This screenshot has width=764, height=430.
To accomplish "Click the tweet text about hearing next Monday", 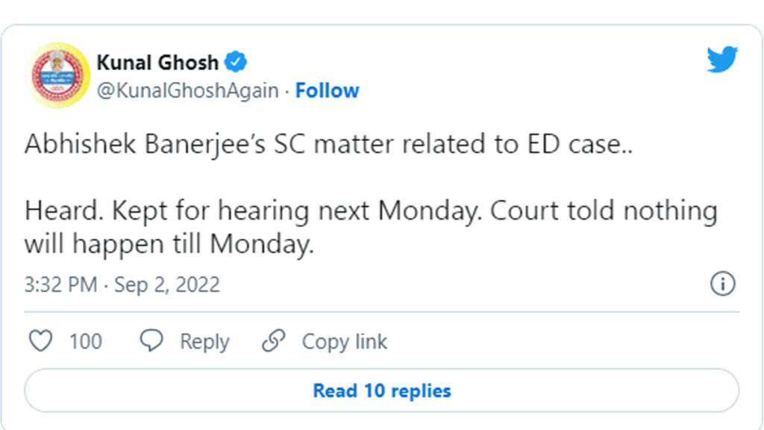I will coord(371,211).
